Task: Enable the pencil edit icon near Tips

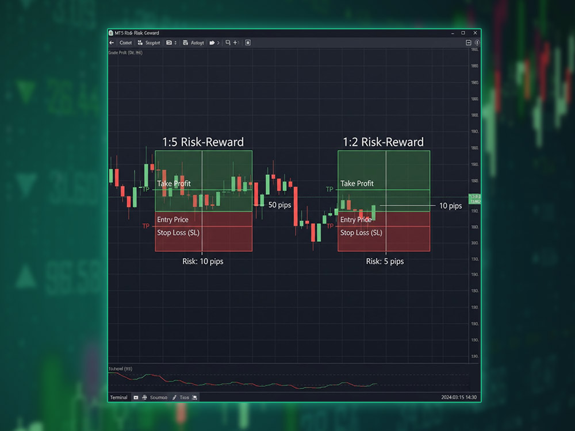Action: point(174,397)
